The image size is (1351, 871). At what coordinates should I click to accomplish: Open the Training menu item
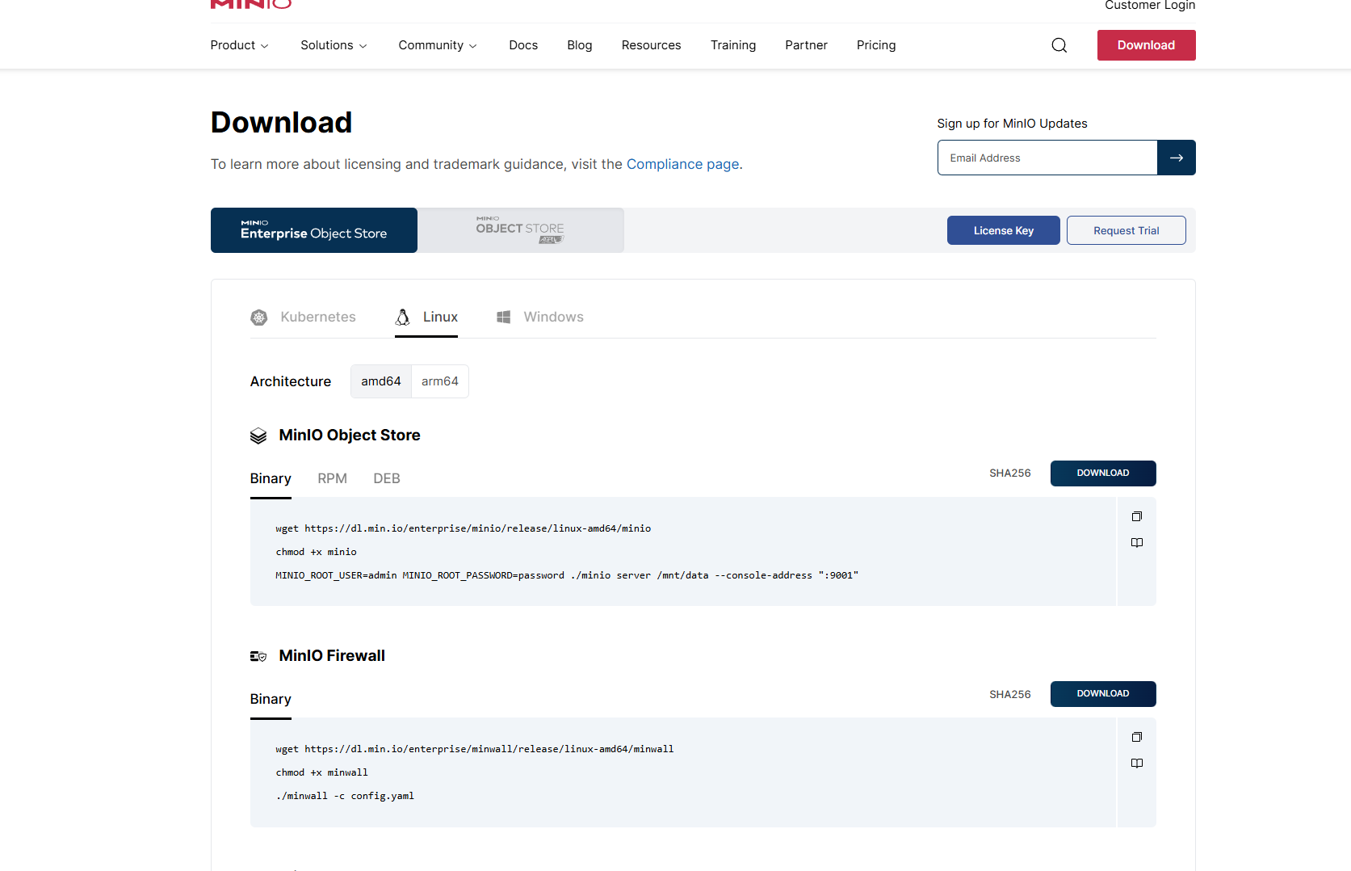[x=733, y=45]
